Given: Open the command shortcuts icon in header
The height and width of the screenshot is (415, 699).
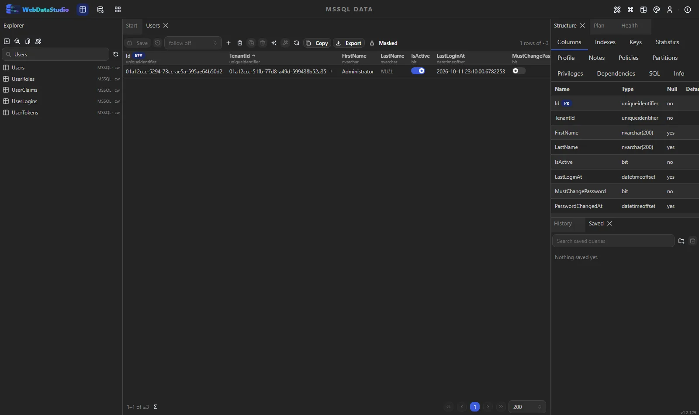Looking at the screenshot, I should click(630, 10).
